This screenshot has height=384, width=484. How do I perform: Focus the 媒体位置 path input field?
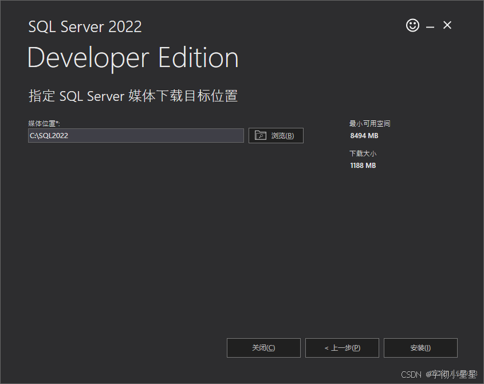click(x=136, y=136)
